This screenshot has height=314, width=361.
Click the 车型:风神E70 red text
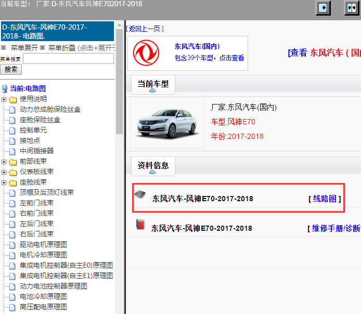(233, 122)
